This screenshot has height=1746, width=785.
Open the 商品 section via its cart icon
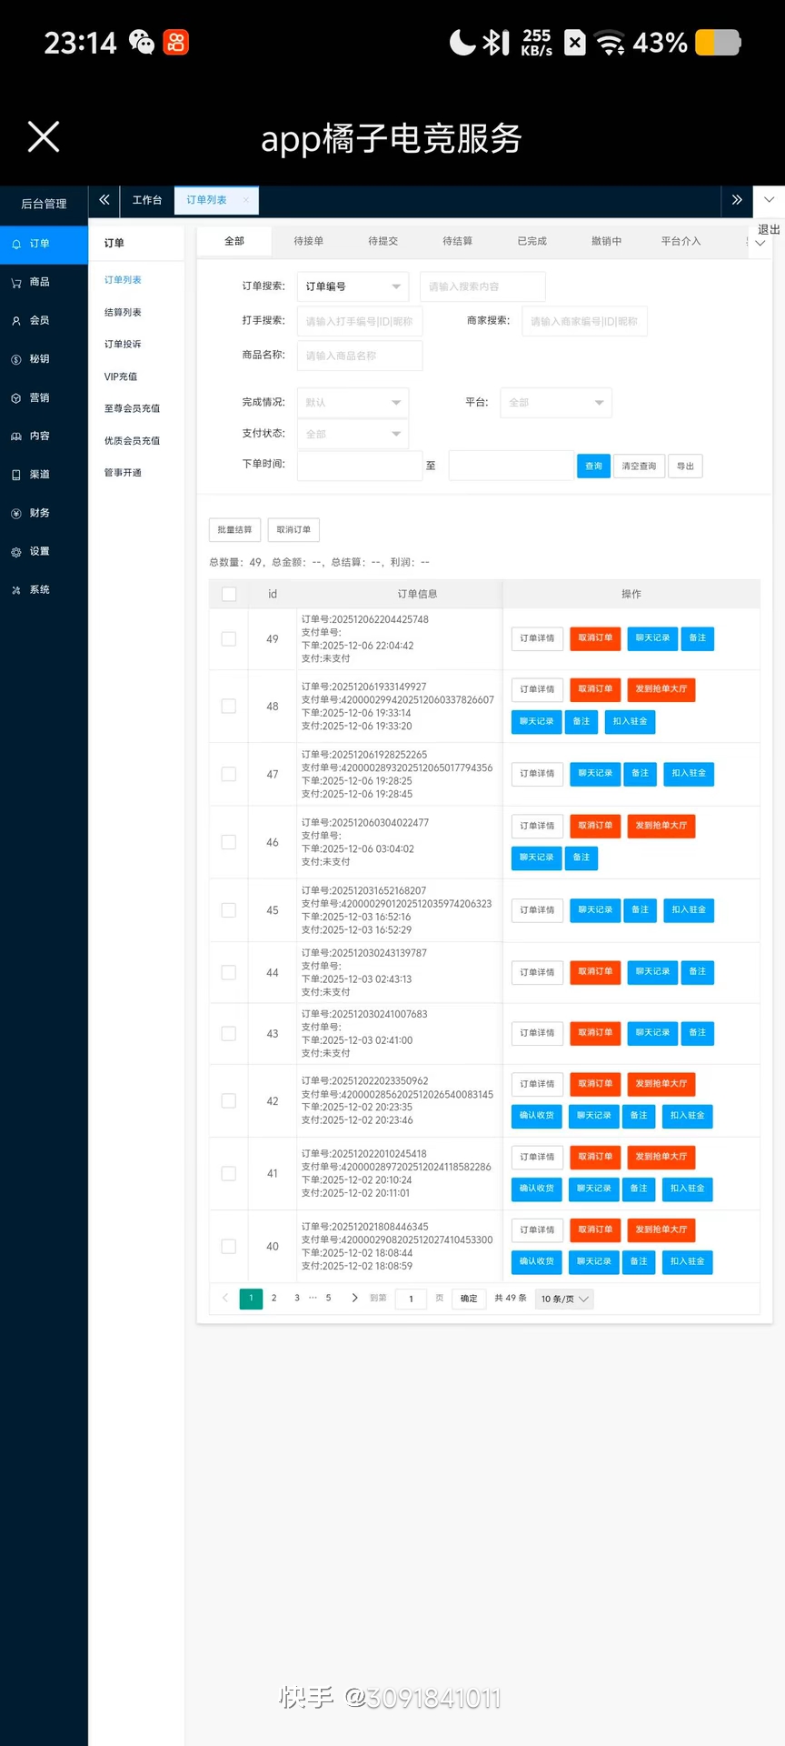(16, 283)
